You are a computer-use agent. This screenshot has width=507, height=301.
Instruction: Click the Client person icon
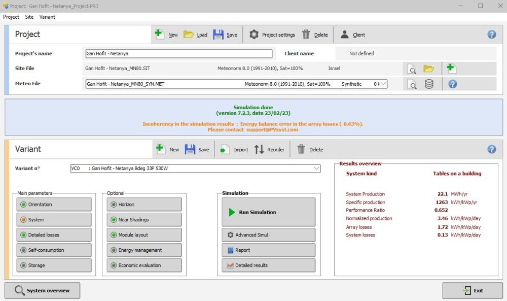(345, 35)
